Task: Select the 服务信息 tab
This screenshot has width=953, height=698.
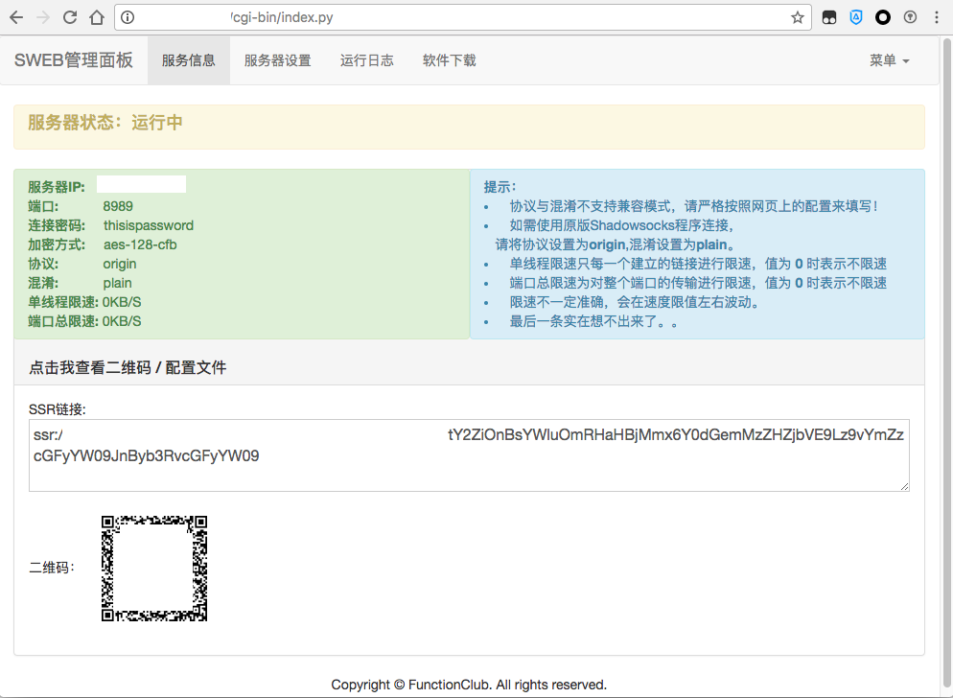Action: (189, 60)
